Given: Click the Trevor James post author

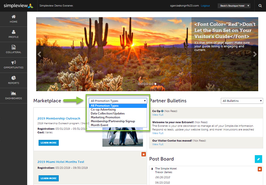Looking at the screenshot, I should [164, 172].
